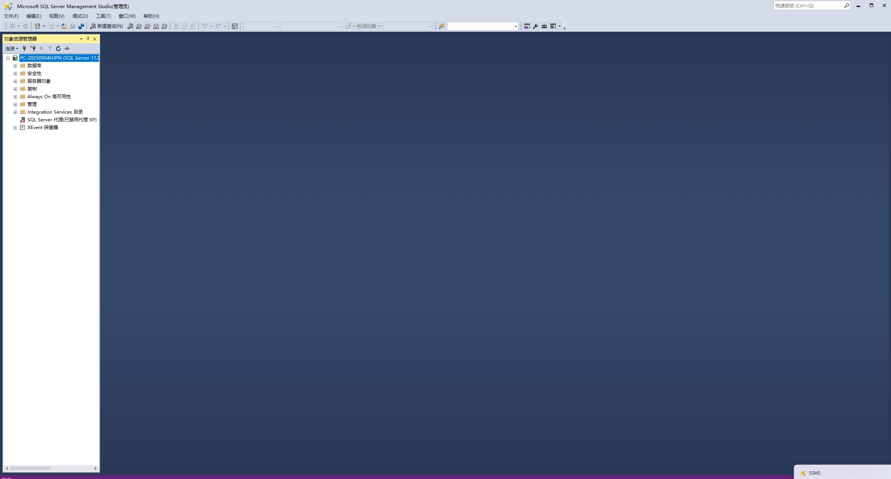The height and width of the screenshot is (479, 891).
Task: Click the Find in Files folder icon
Action: (x=441, y=26)
